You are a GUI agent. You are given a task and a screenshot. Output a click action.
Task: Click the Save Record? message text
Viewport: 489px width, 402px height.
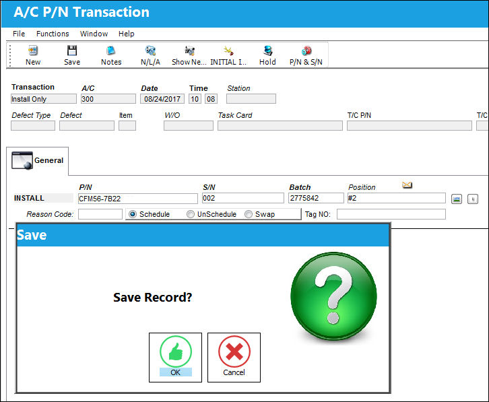click(152, 297)
